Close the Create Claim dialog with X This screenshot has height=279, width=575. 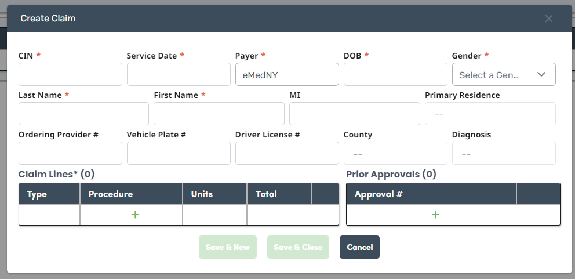548,19
